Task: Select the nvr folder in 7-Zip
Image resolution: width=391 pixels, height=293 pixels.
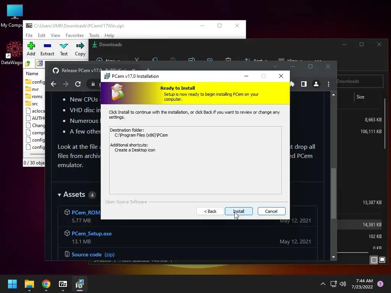Action: pos(32,89)
